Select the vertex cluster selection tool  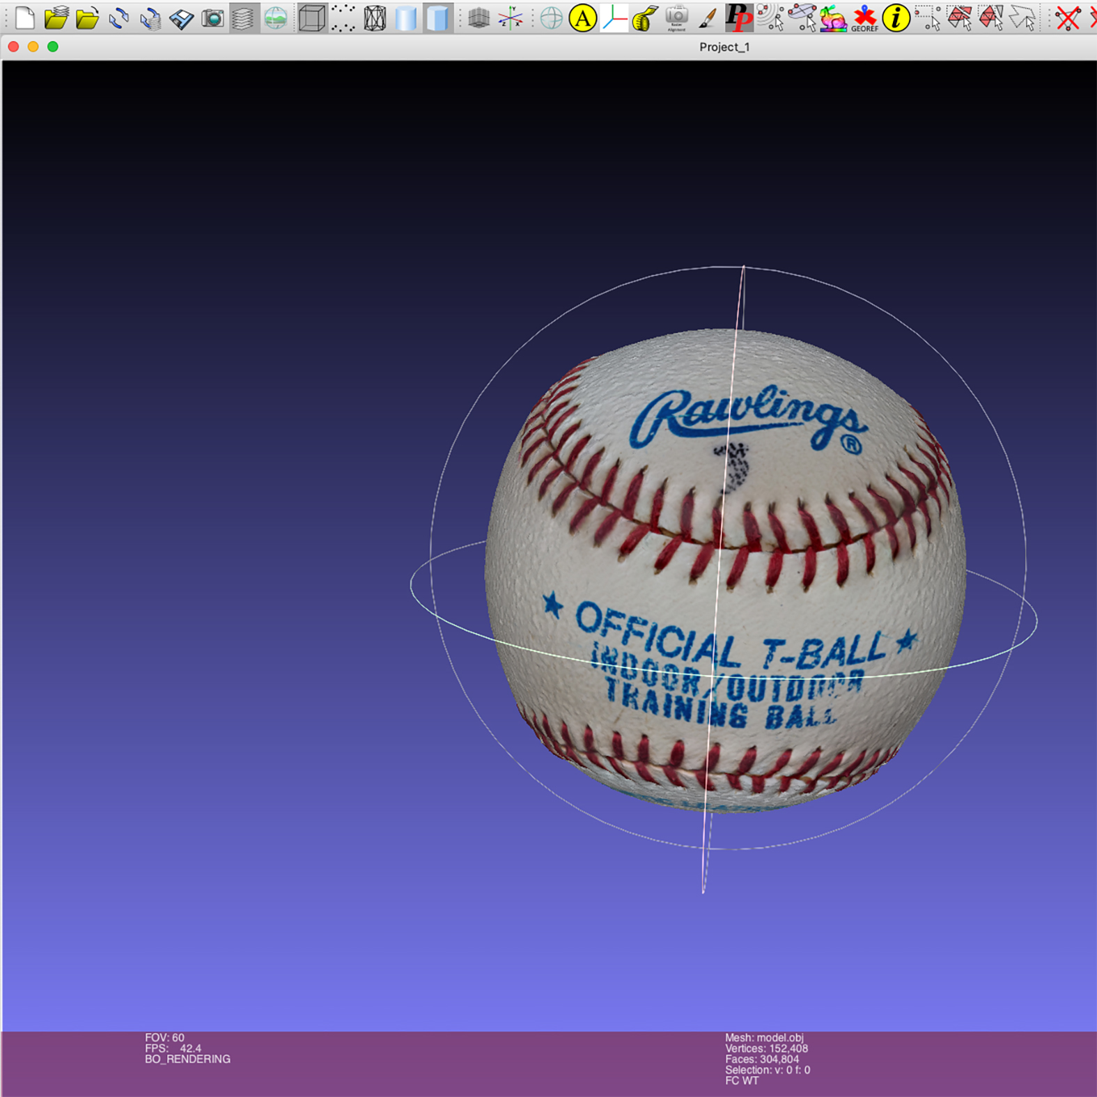802,18
